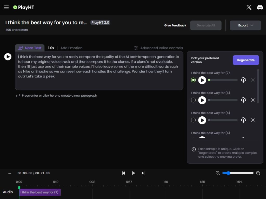Play the paragraph with the round play button
This screenshot has height=199, width=266.
pyautogui.click(x=8, y=57)
